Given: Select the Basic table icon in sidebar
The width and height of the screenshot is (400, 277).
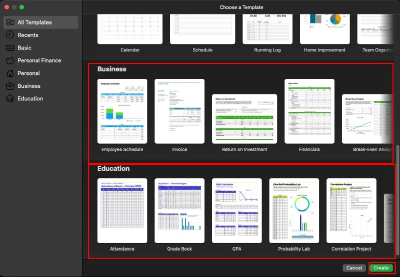Looking at the screenshot, I should point(9,48).
